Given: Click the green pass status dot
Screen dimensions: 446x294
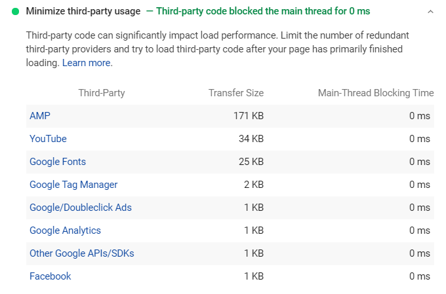Looking at the screenshot, I should click(16, 11).
